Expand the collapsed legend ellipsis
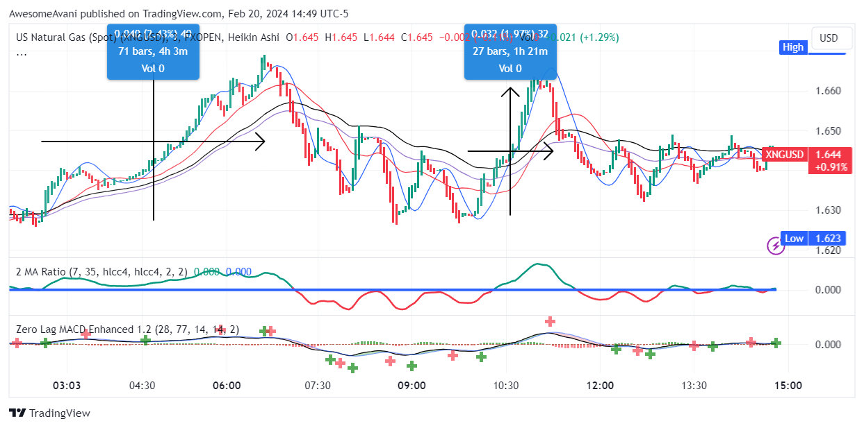The image size is (864, 428). tap(21, 53)
